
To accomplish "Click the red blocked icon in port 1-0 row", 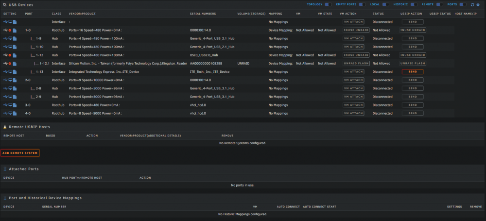I will 10,31.
